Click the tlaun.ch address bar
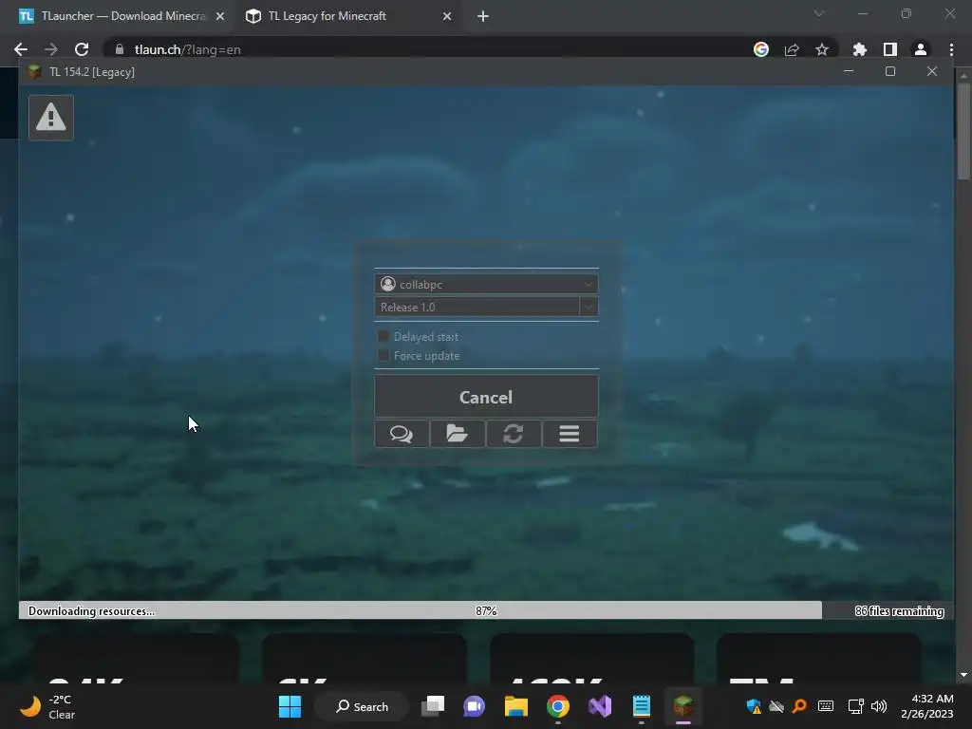 pos(434,49)
